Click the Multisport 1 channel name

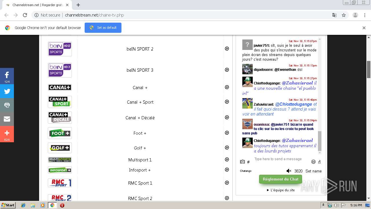click(x=140, y=160)
